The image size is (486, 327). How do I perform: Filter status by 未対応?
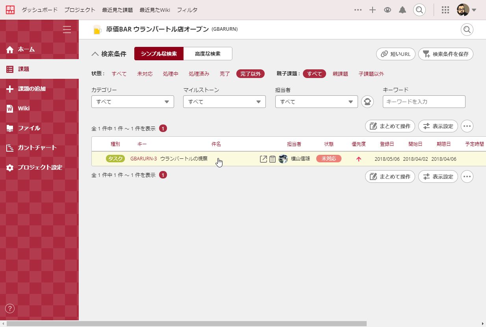[x=145, y=74]
